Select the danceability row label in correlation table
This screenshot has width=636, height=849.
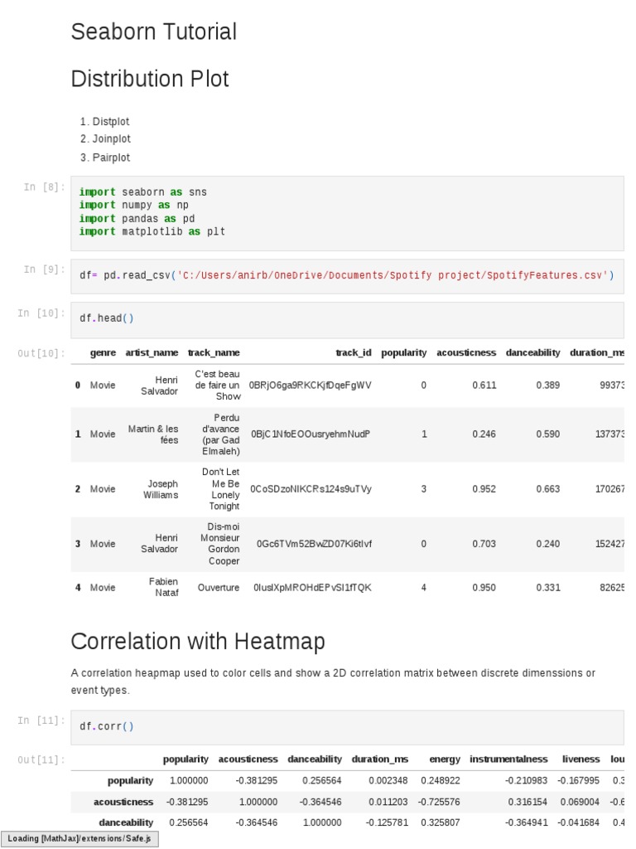pyautogui.click(x=126, y=822)
